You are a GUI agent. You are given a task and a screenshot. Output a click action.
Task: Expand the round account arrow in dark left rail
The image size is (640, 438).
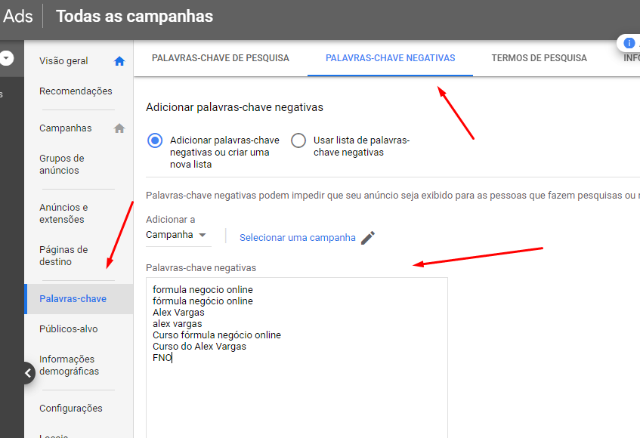click(x=7, y=58)
